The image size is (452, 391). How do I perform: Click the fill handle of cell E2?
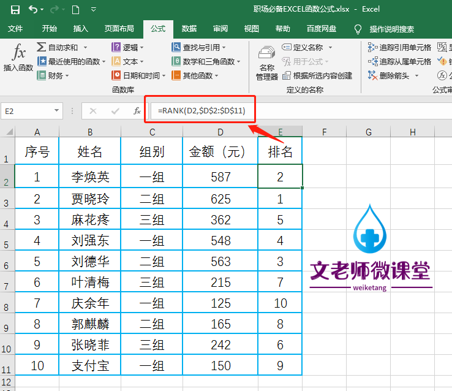pyautogui.click(x=302, y=188)
